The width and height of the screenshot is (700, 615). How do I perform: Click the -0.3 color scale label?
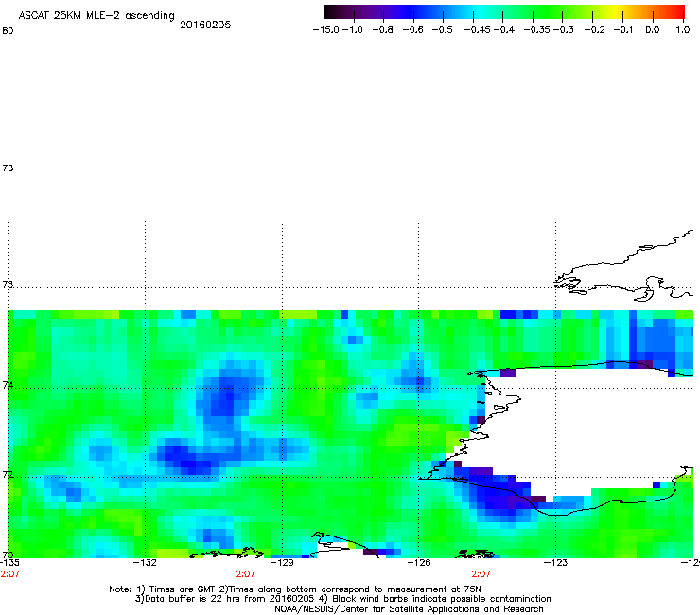564,30
